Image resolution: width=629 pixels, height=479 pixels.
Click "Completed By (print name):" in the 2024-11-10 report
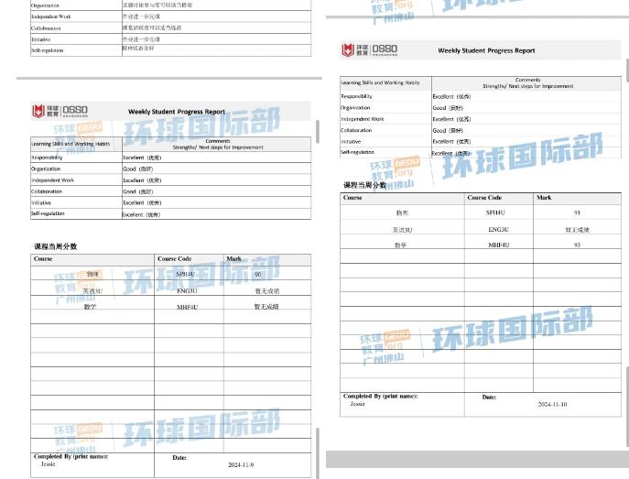(380, 396)
